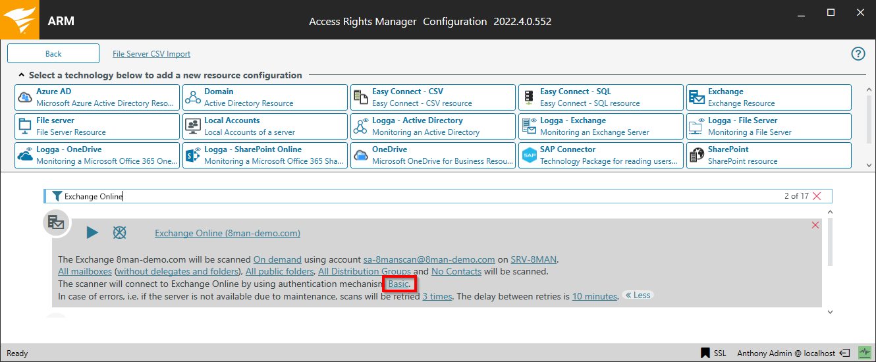Collapse details with the Less button
The height and width of the screenshot is (362, 876).
click(x=638, y=296)
